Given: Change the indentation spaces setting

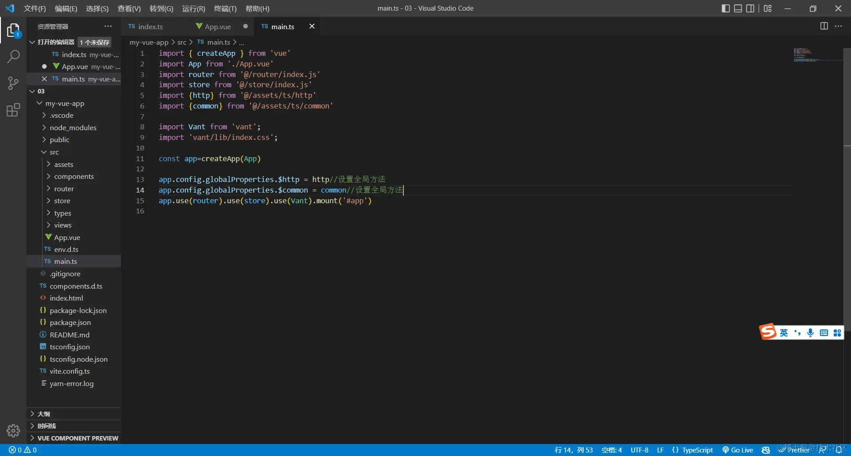Looking at the screenshot, I should pyautogui.click(x=612, y=450).
